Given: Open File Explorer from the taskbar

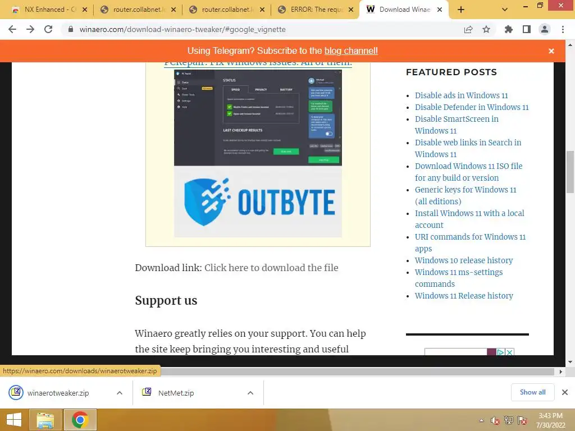Looking at the screenshot, I should pos(45,420).
